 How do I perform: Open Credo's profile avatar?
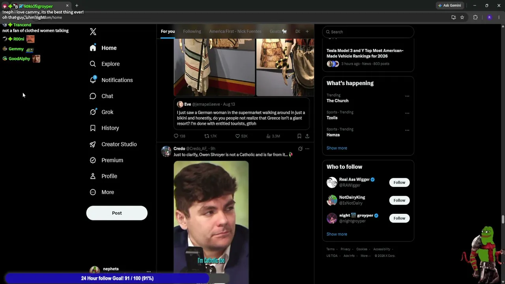click(166, 151)
